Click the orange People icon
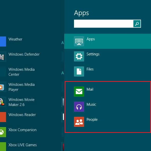151x151 pixels. (x=79, y=122)
